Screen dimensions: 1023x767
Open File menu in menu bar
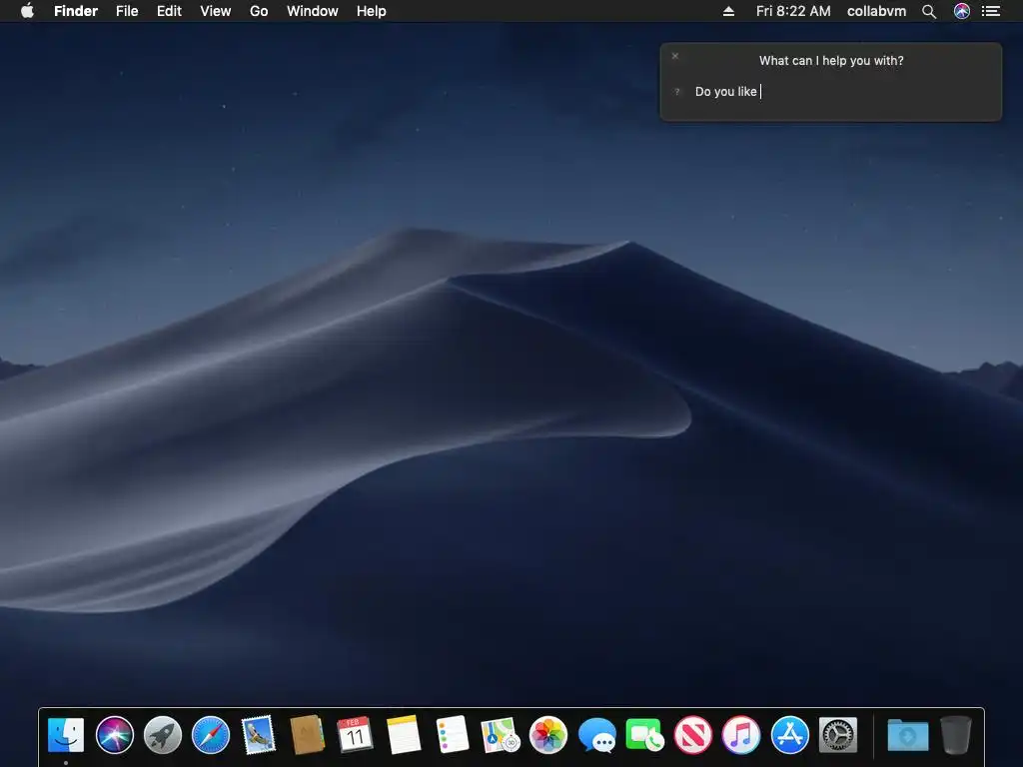coord(127,11)
